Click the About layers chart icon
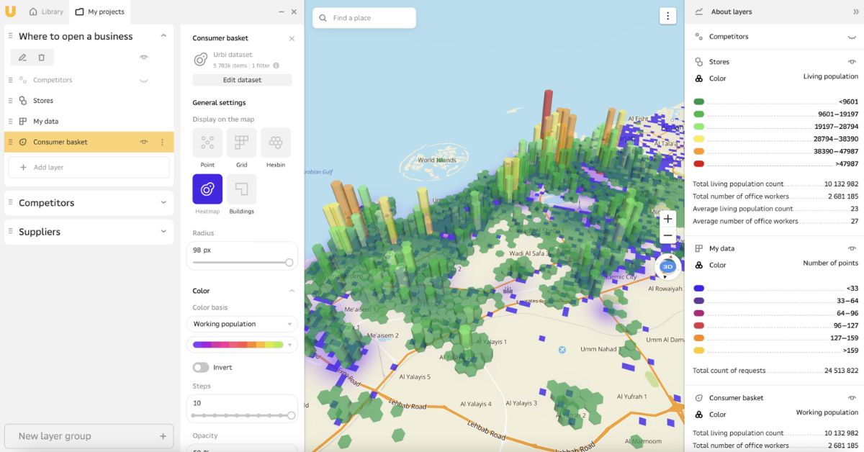 pos(698,12)
